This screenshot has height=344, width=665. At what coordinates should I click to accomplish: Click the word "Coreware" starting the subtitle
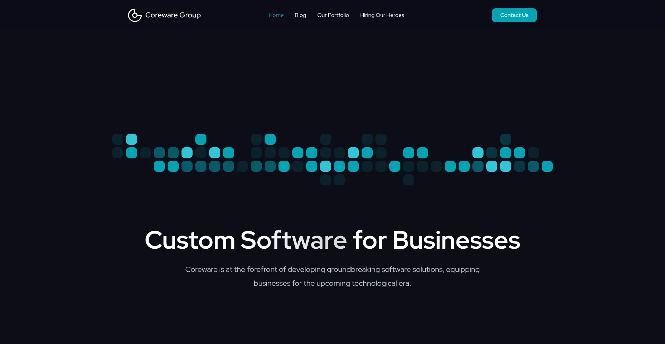pyautogui.click(x=201, y=270)
